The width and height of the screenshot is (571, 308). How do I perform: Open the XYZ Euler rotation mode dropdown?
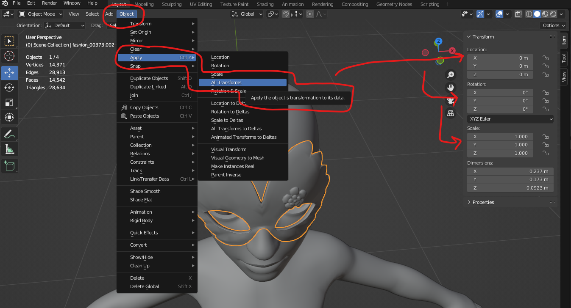(x=510, y=119)
